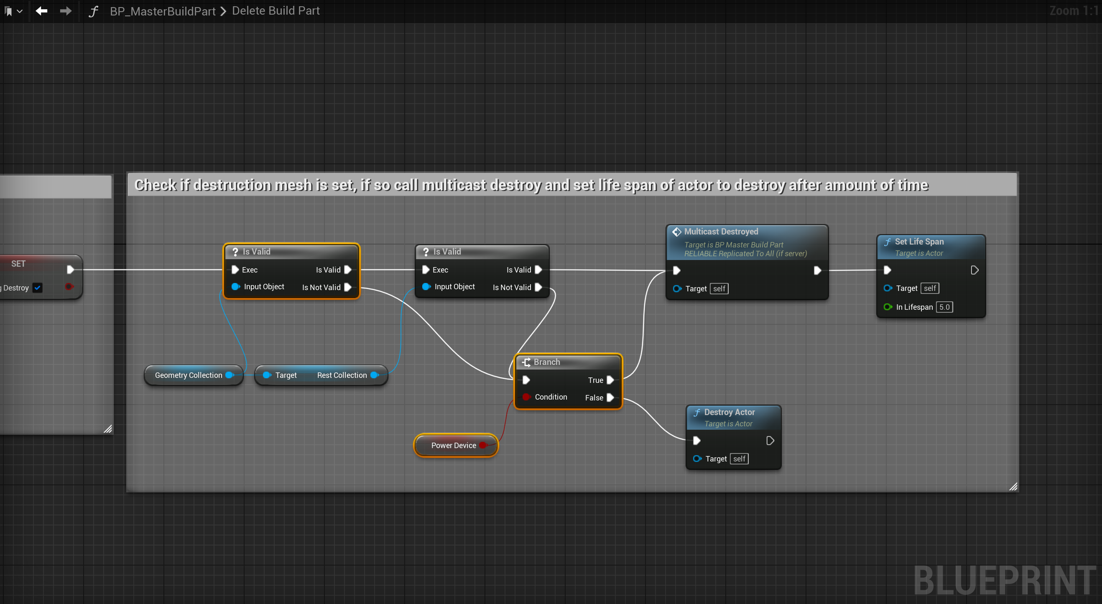Click the Destroy Actor function icon
The image size is (1102, 604).
696,413
